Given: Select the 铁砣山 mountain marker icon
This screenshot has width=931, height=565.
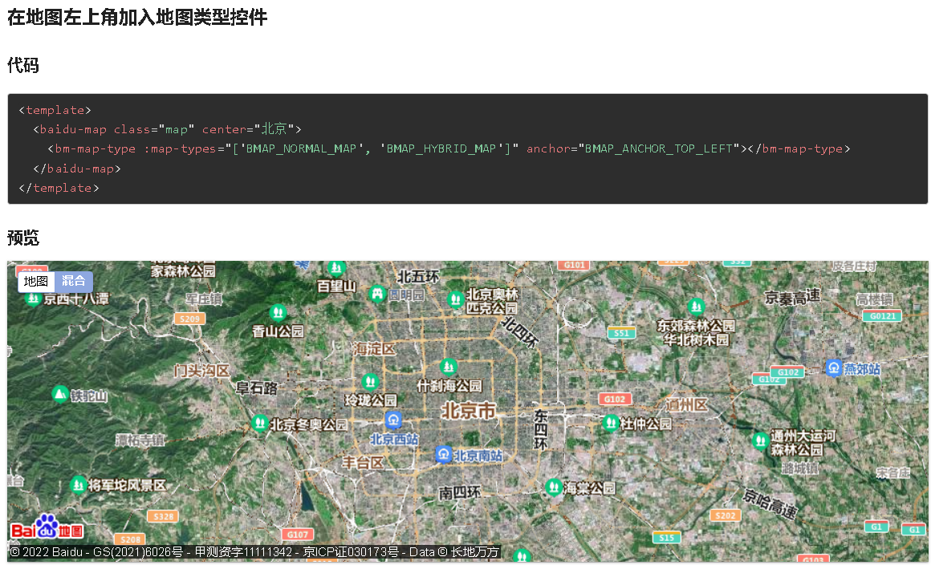Looking at the screenshot, I should (x=59, y=394).
